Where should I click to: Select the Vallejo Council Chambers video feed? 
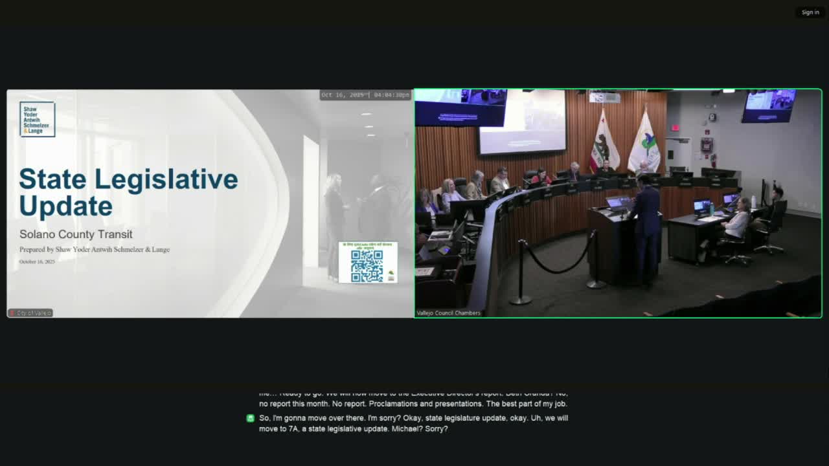[x=618, y=203]
